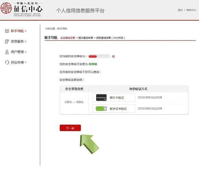
Task: Click the green 高等级 text
Action: tap(93, 64)
